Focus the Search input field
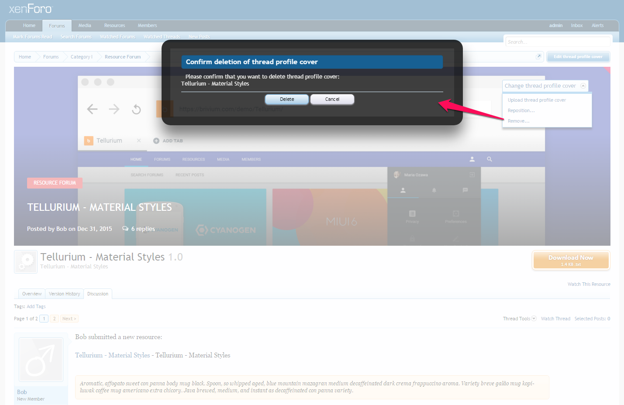Screen dimensions: 624x405 click(x=558, y=42)
